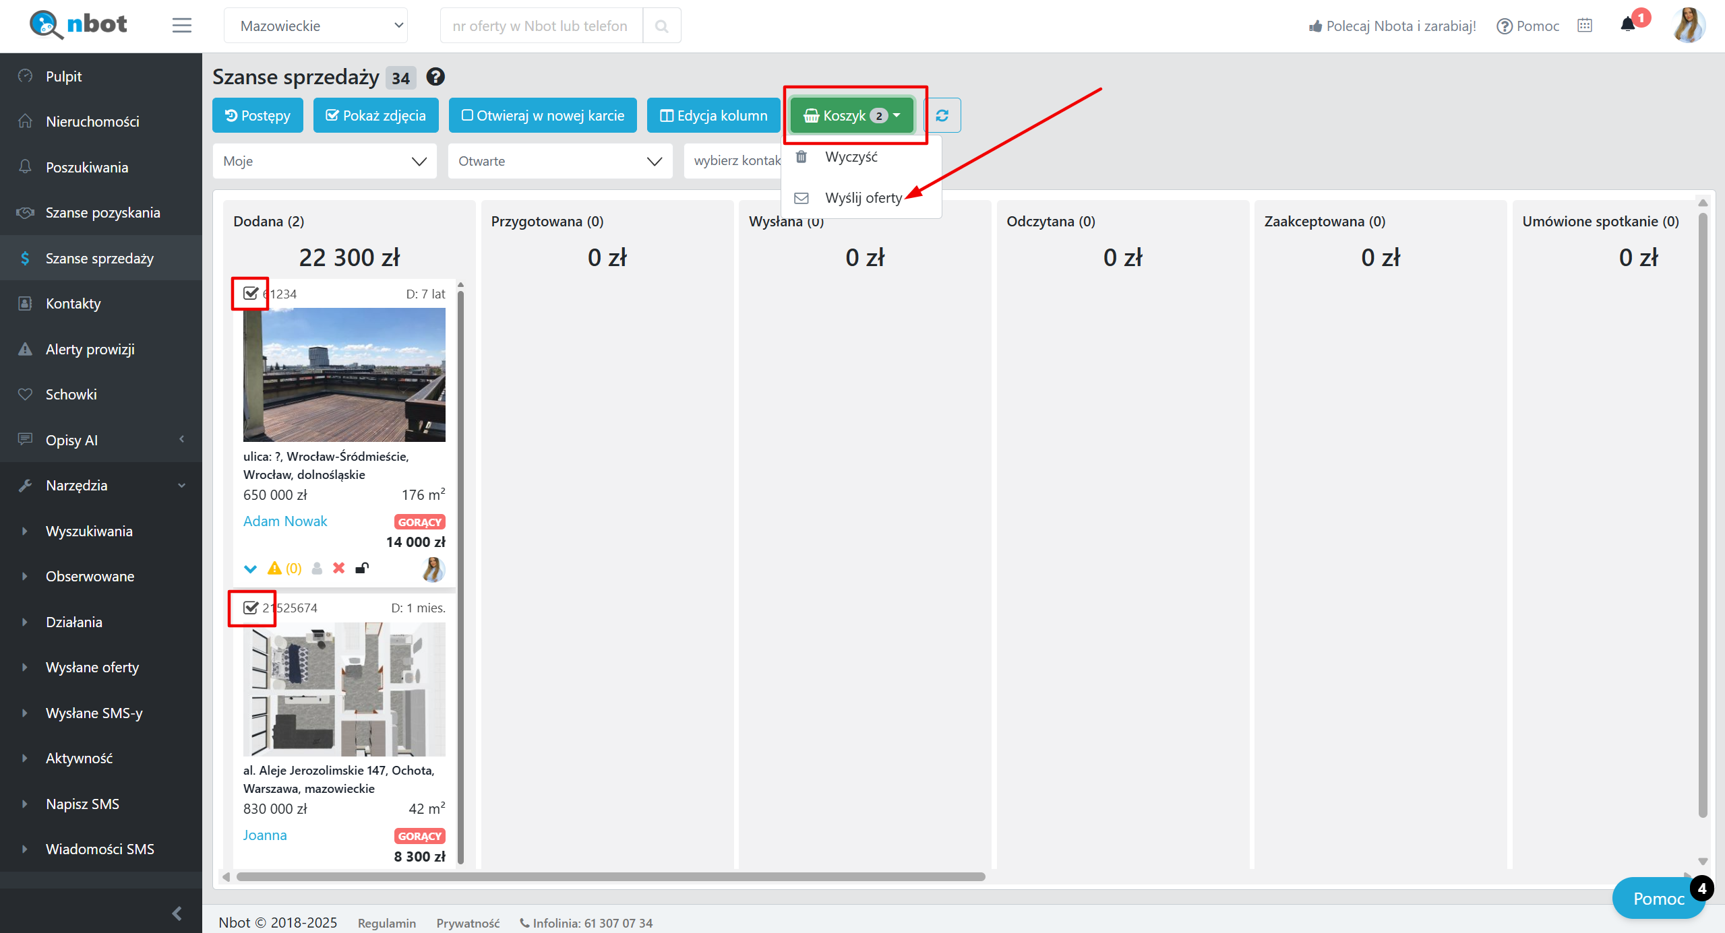Click the search magnifier icon
The height and width of the screenshot is (933, 1725).
coord(661,26)
